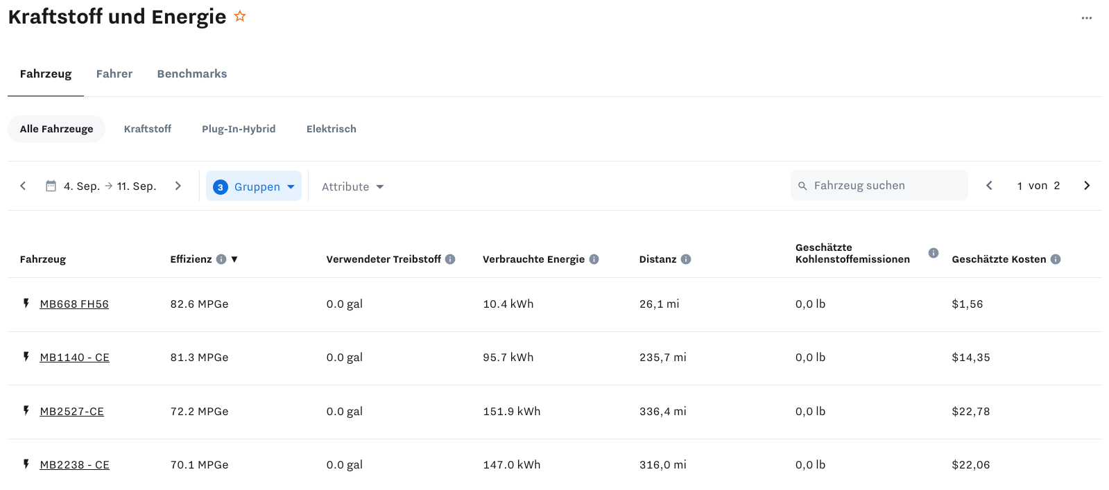Switch to the Fahrer tab
This screenshot has width=1109, height=490.
point(114,73)
